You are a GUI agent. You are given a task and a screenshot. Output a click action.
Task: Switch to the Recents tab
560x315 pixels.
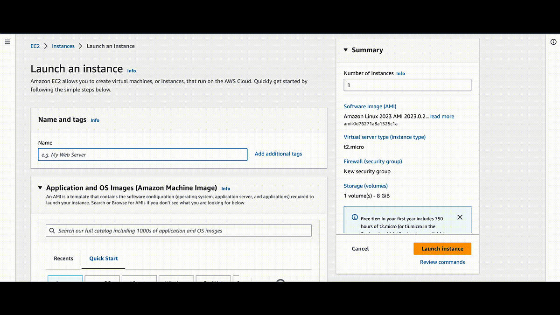click(63, 258)
